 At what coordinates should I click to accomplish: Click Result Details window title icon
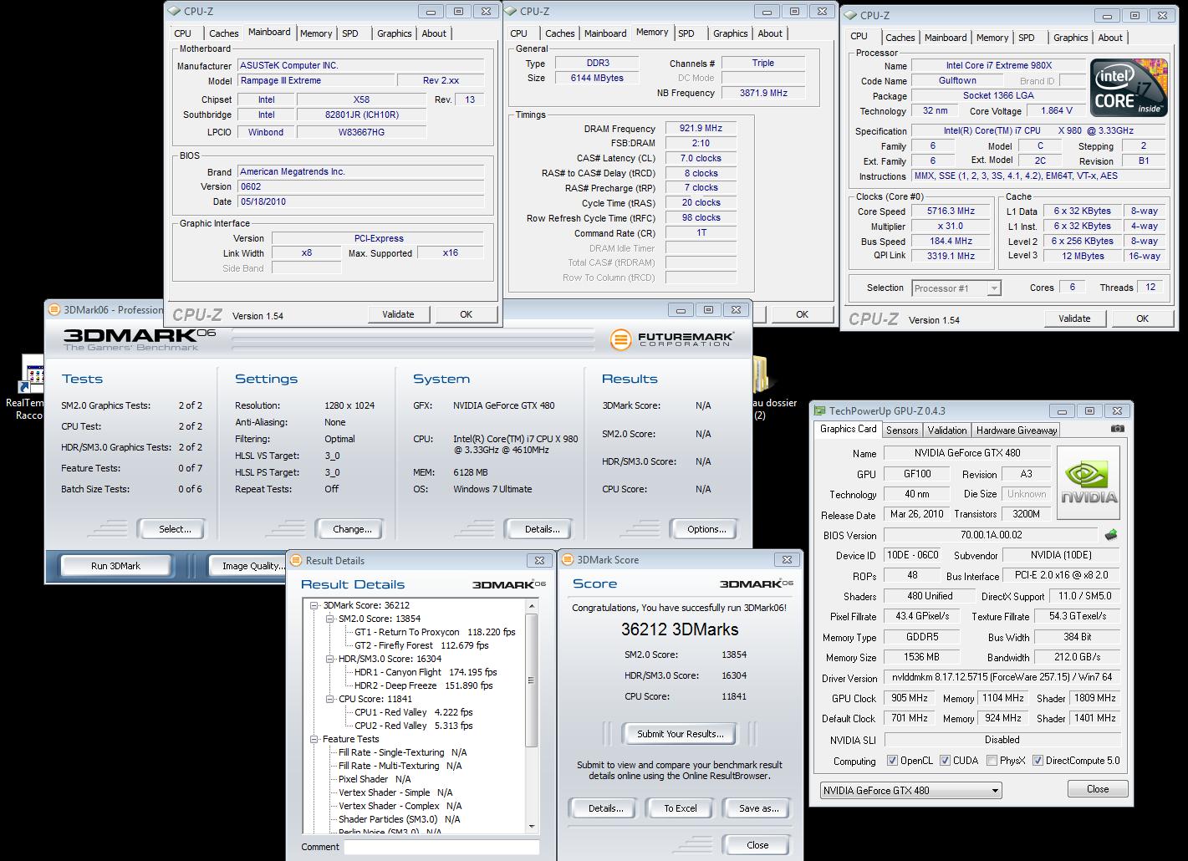pyautogui.click(x=297, y=560)
